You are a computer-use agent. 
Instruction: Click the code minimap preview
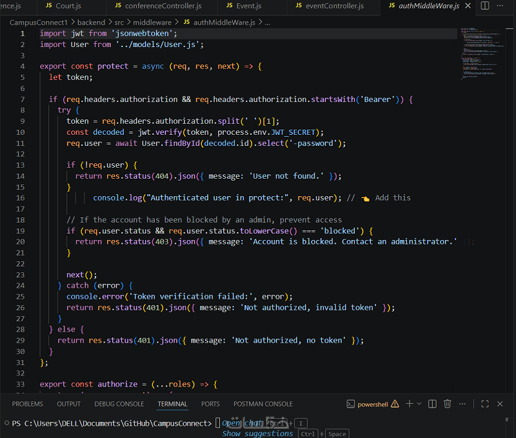point(481,54)
